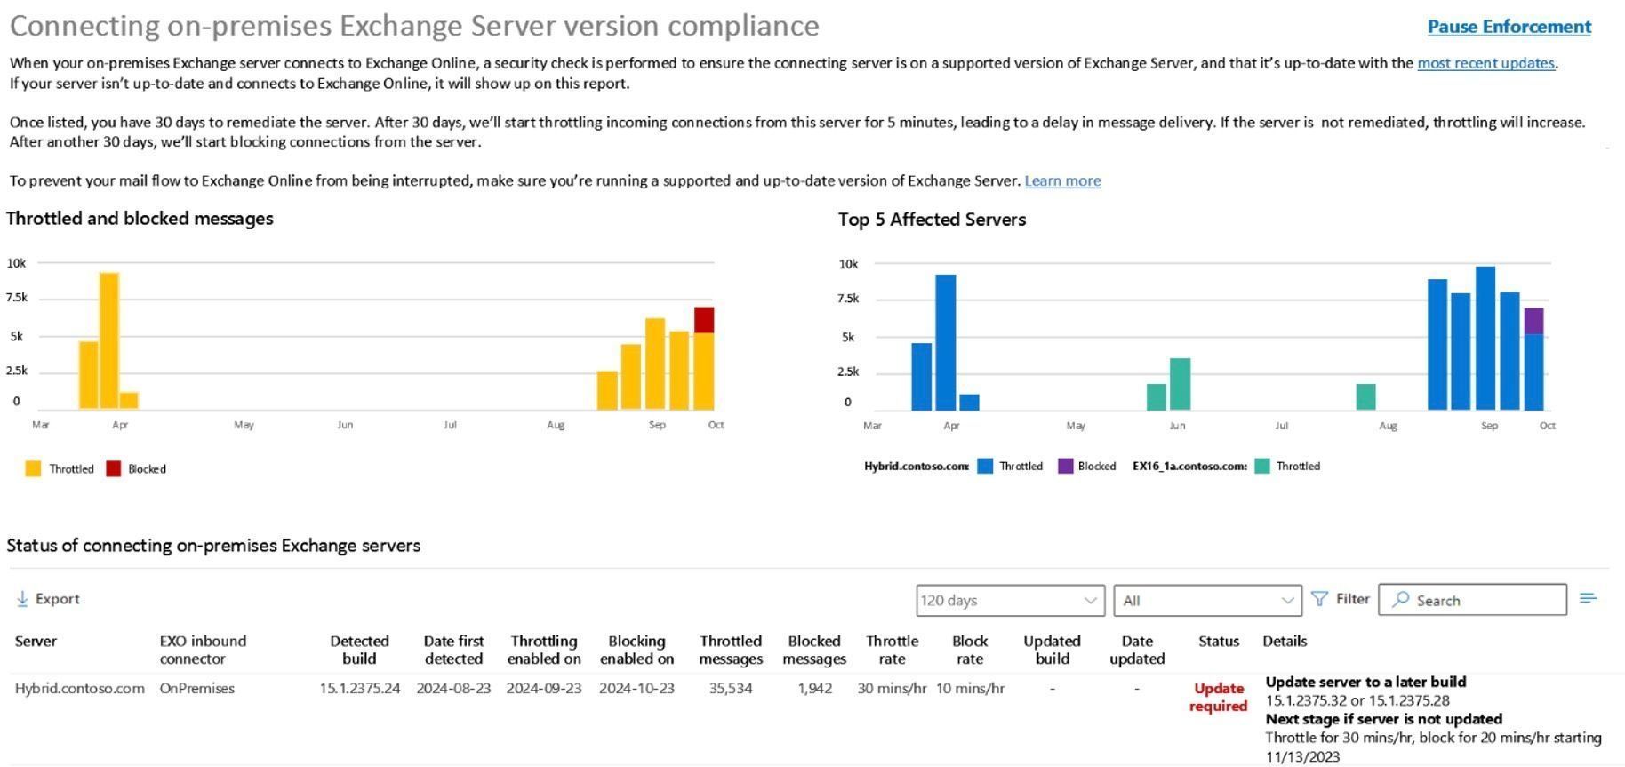Click the red Update required status
The image size is (1625, 767).
pos(1219,698)
